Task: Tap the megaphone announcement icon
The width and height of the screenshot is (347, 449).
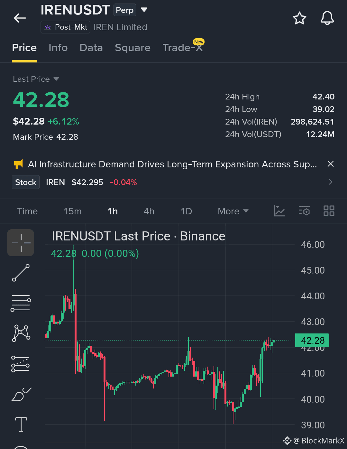Action: coord(18,164)
